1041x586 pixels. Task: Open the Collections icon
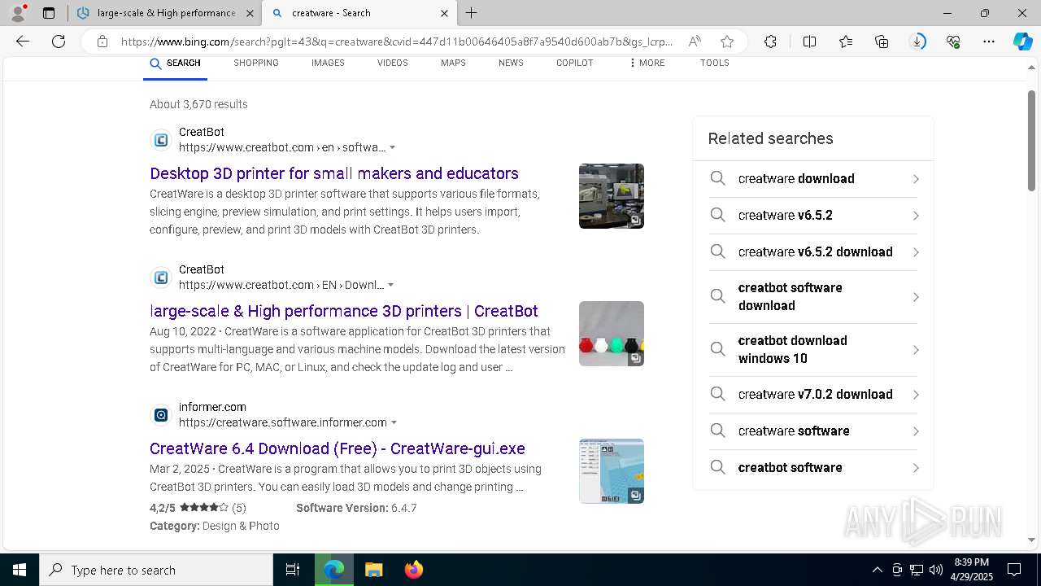882,42
